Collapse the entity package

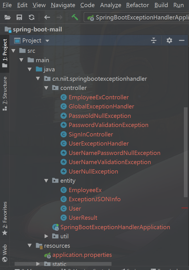[x=46, y=181]
